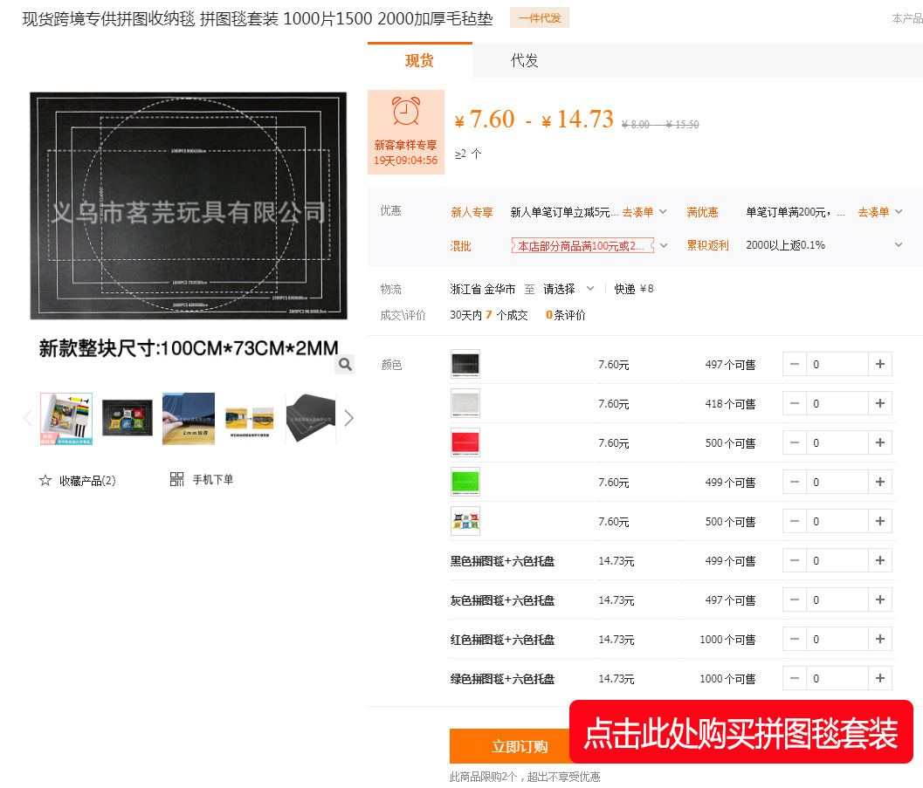Increase quantity for green swatch row
Viewport: 923px width, 788px height.
(880, 483)
